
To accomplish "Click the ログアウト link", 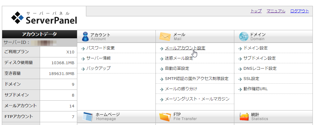I will point(299,11).
